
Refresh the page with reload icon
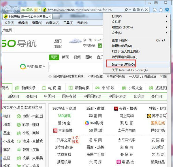(142, 10)
